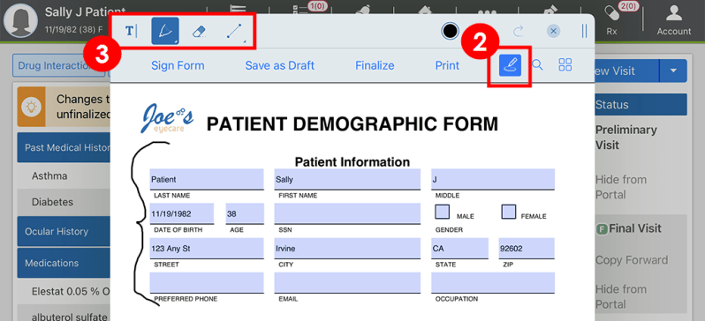Click Hide from Portal under Preliminary Visit
The height and width of the screenshot is (321, 705).
621,187
